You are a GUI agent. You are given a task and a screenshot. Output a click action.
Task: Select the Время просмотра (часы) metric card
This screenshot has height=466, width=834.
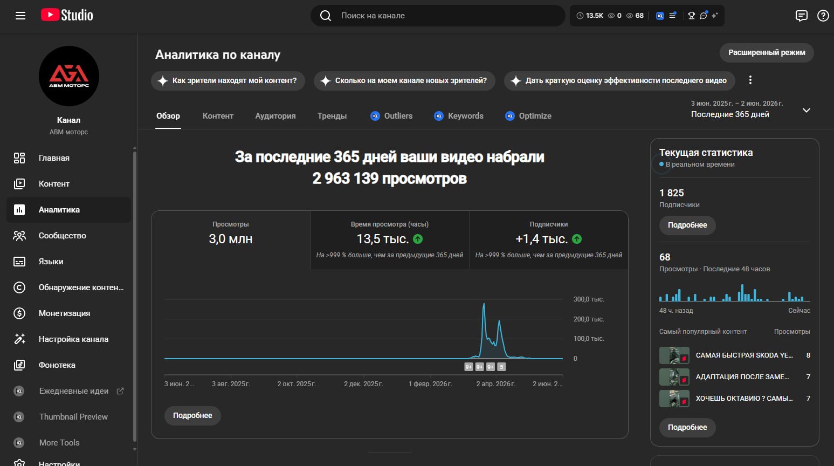coord(390,240)
